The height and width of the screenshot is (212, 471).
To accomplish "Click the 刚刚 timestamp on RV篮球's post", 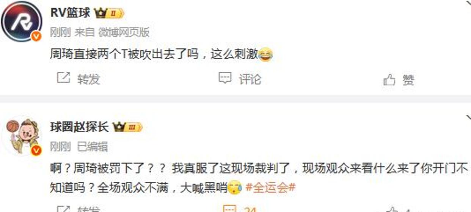I will [x=60, y=32].
